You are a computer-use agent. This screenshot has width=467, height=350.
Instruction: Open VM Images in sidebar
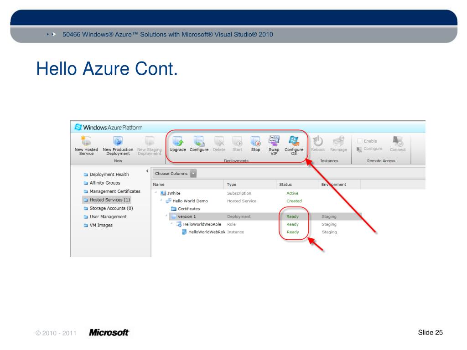point(101,225)
